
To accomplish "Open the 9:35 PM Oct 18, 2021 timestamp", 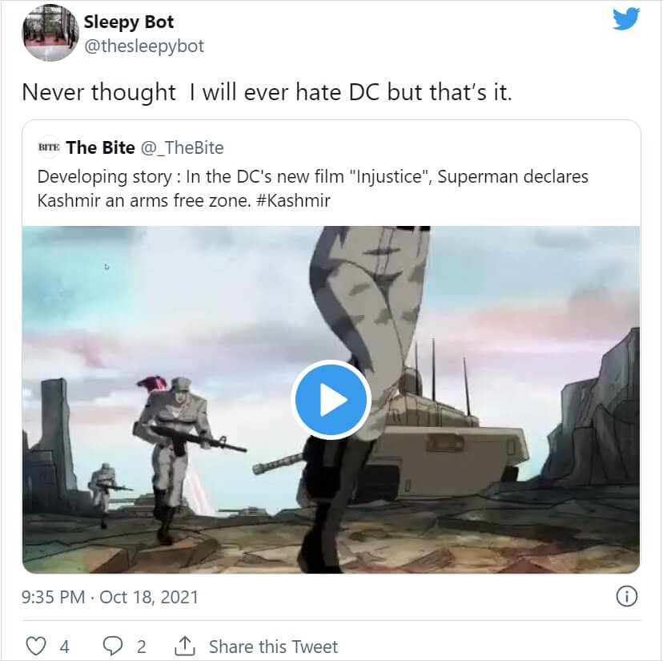I will tap(110, 597).
